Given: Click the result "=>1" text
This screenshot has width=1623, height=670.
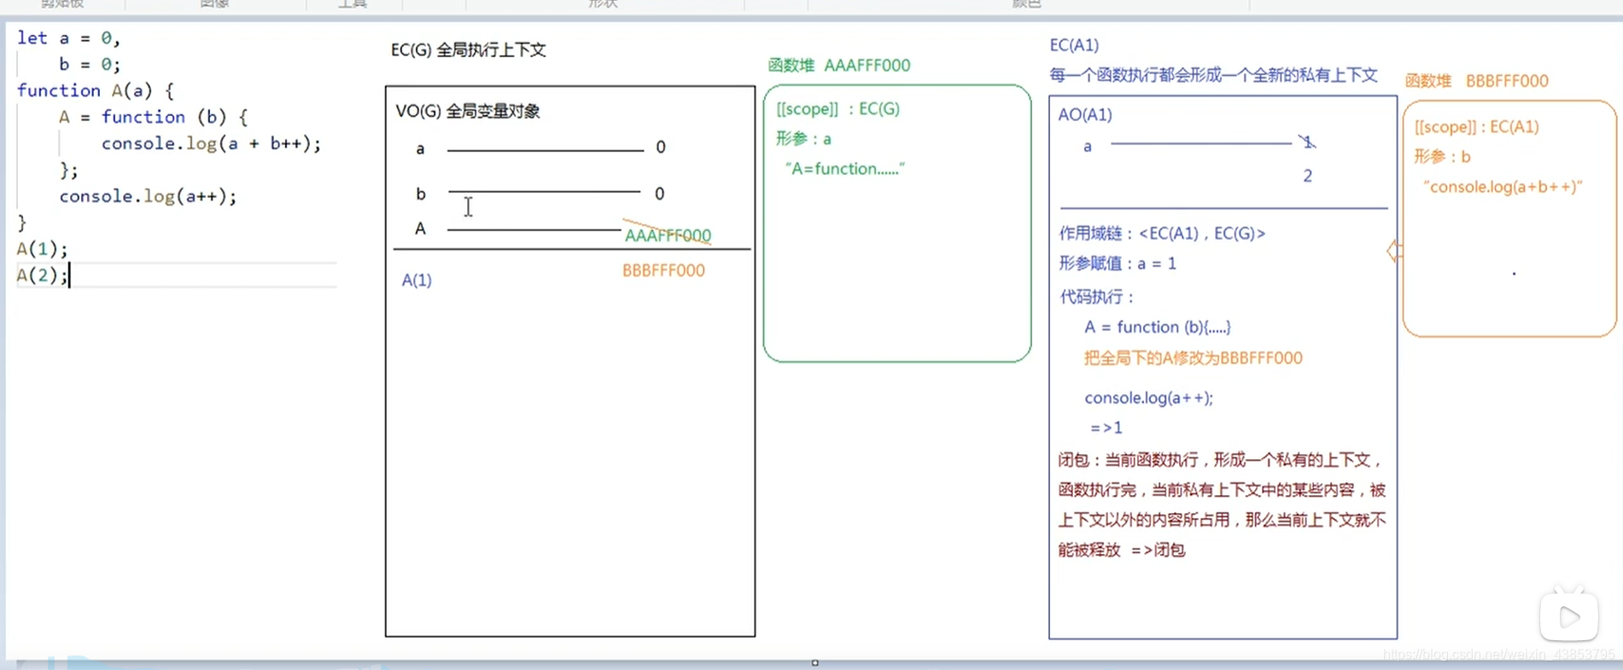Looking at the screenshot, I should pyautogui.click(x=1106, y=428).
